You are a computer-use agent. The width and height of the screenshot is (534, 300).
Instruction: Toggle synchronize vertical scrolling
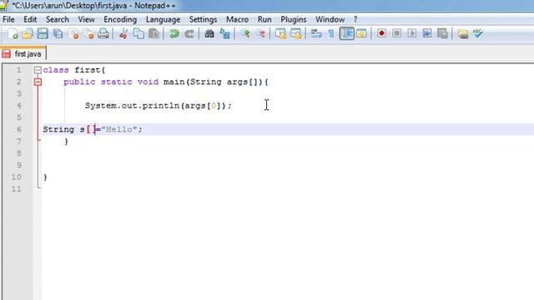click(x=280, y=33)
